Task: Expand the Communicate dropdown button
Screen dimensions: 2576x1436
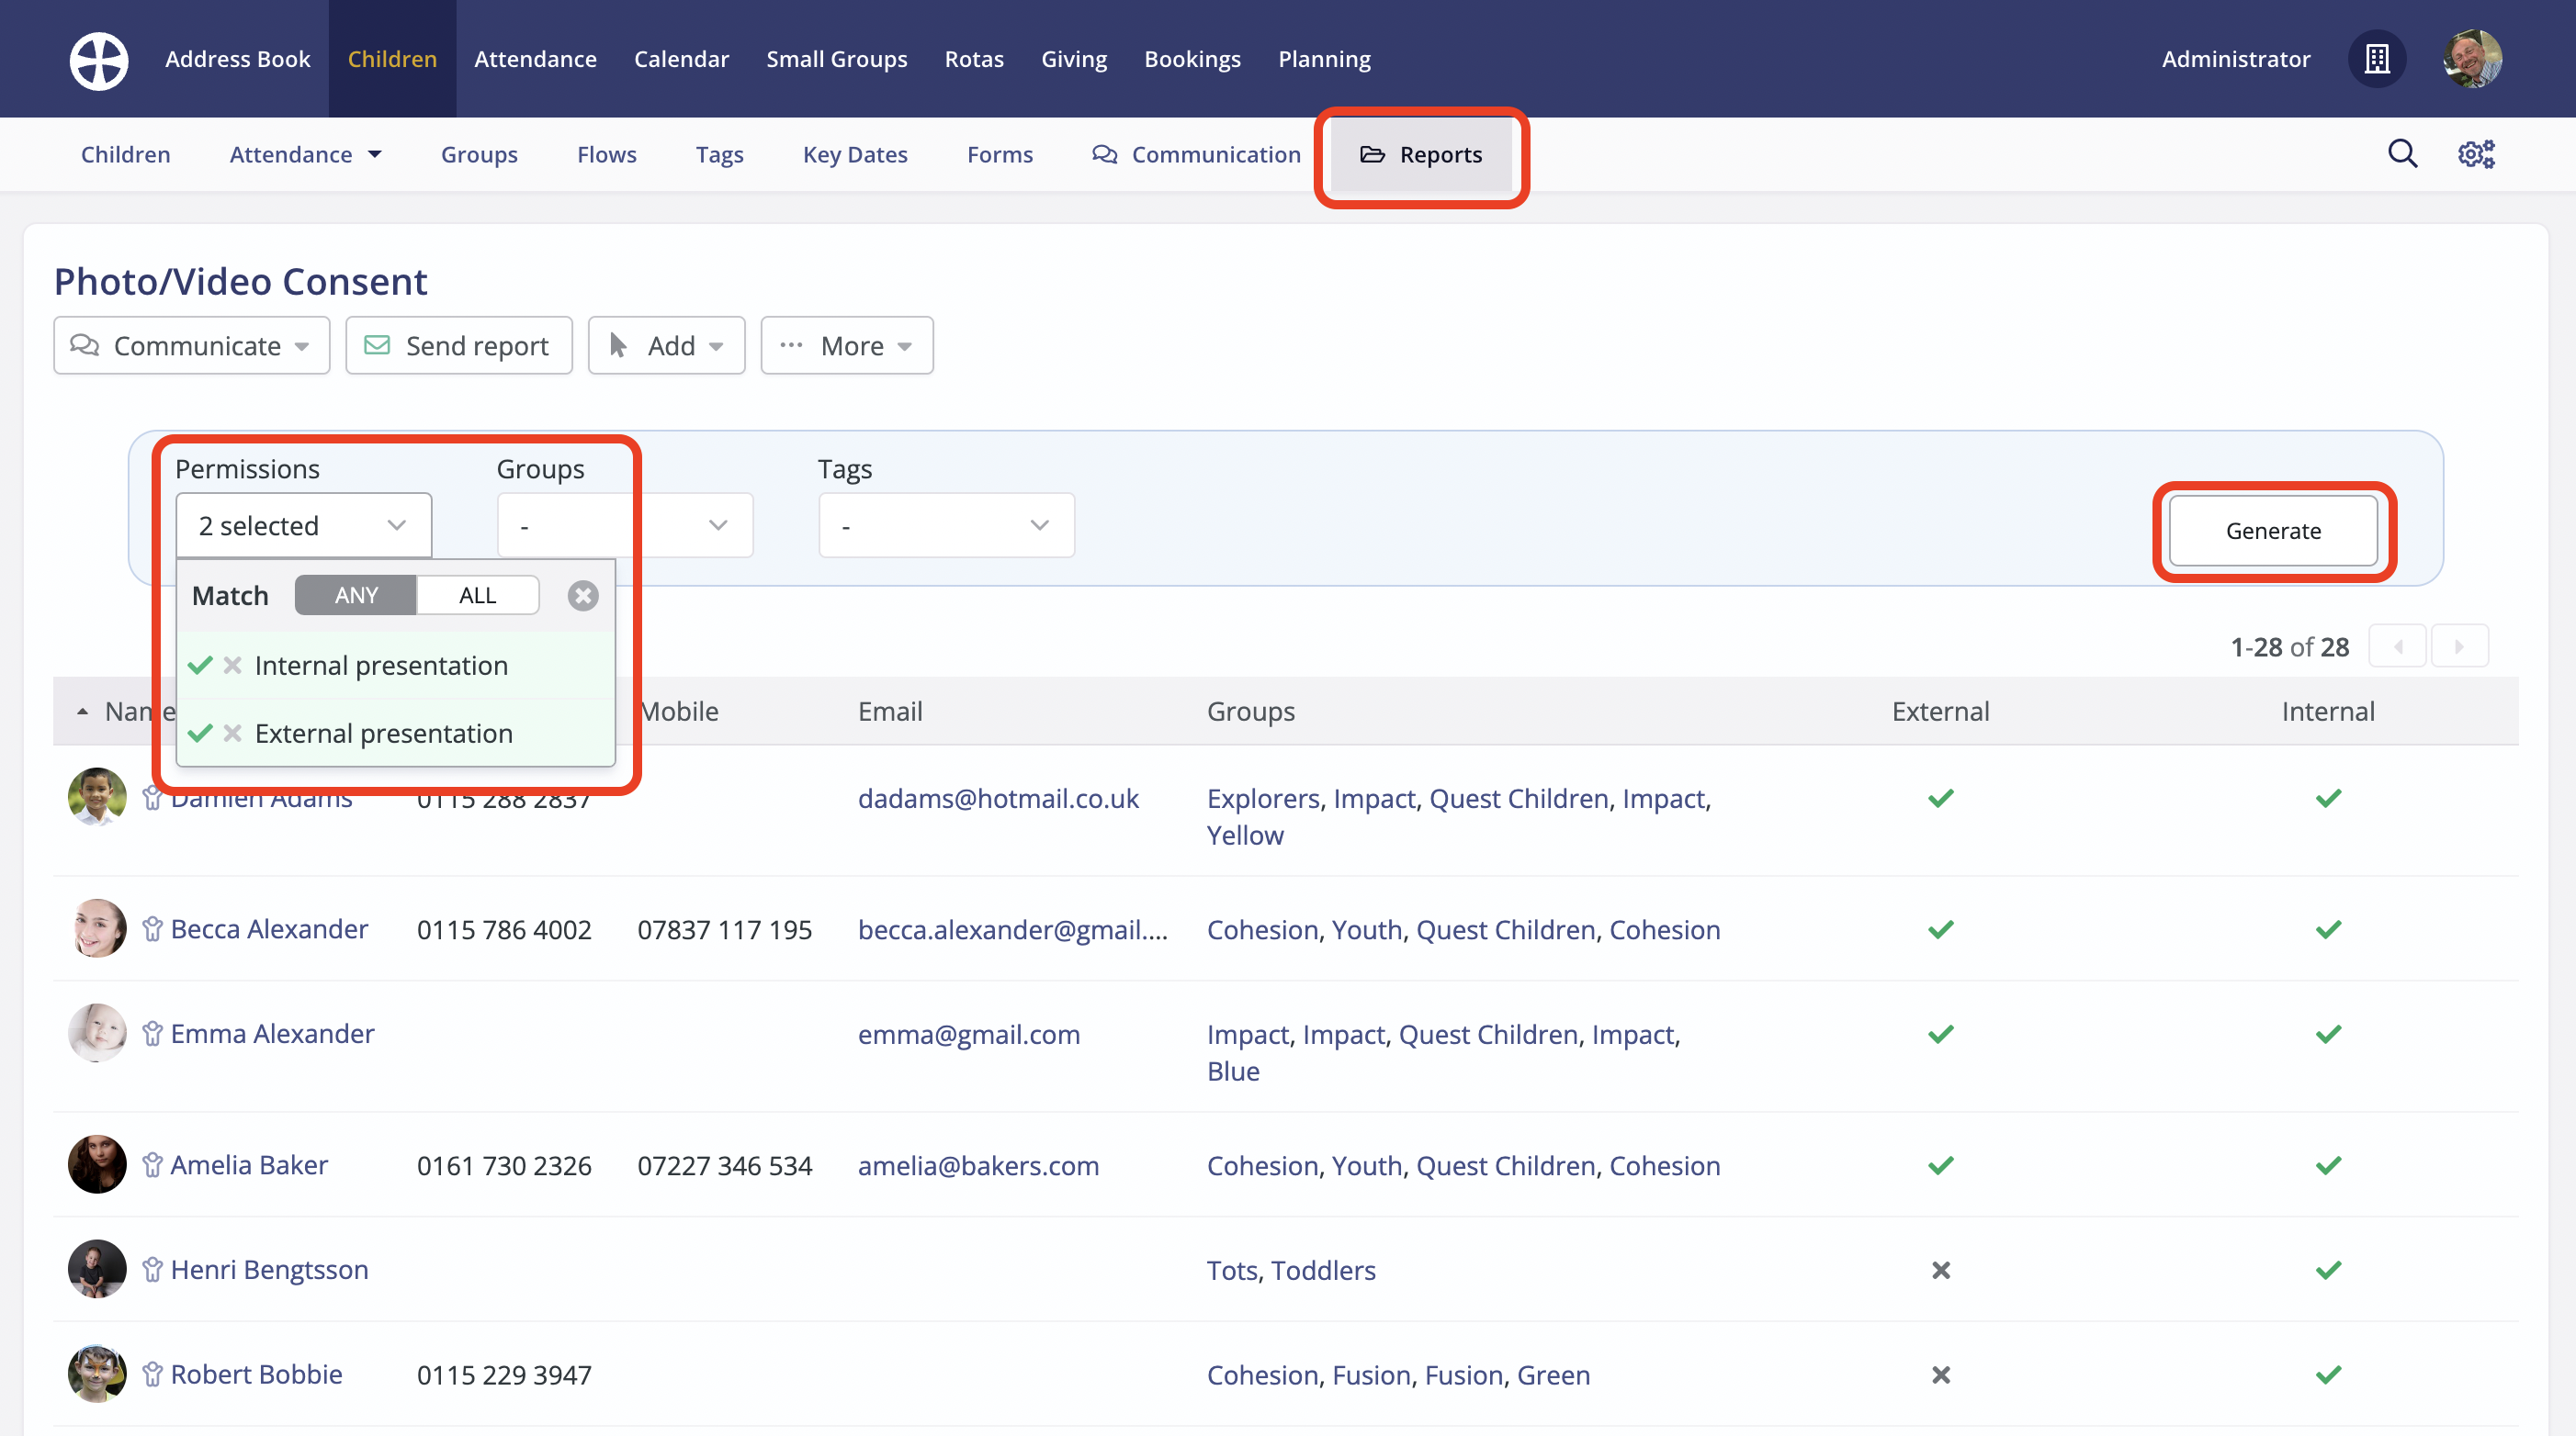Action: [x=191, y=346]
